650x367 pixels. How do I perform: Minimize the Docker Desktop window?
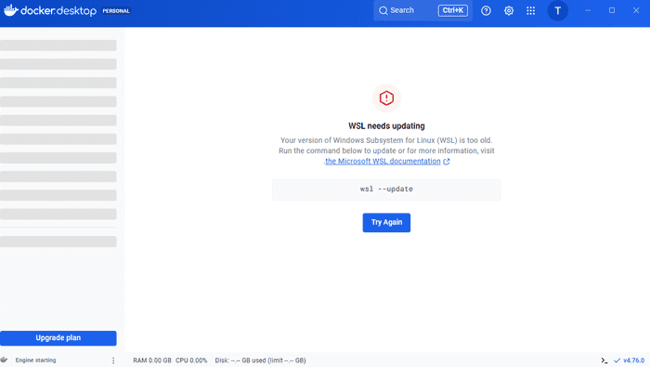[x=588, y=10]
